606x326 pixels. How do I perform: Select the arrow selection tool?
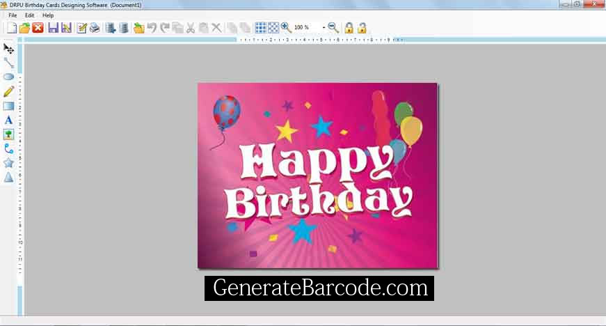[8, 49]
